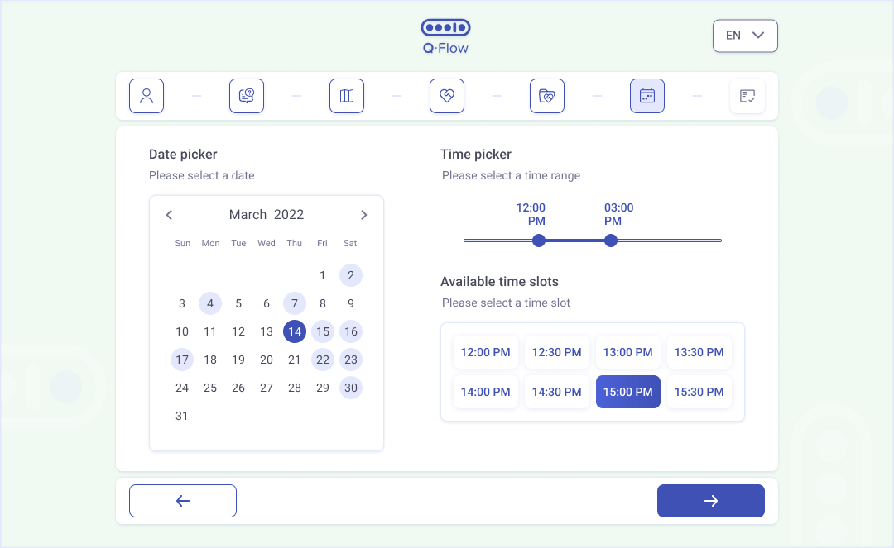Advance calendar to next month
Screen dimensions: 894x548
[363, 215]
